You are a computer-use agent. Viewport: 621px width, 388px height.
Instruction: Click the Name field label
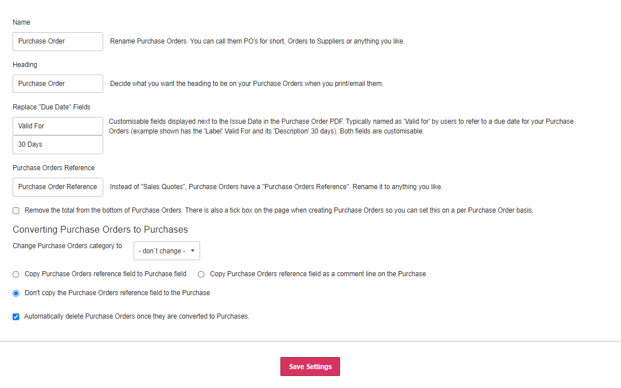tap(21, 22)
